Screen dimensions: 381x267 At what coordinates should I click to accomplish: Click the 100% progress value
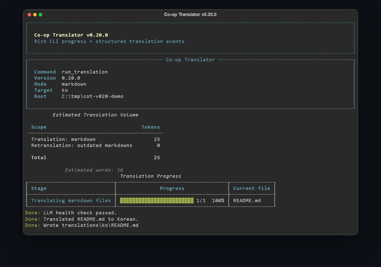pos(218,201)
